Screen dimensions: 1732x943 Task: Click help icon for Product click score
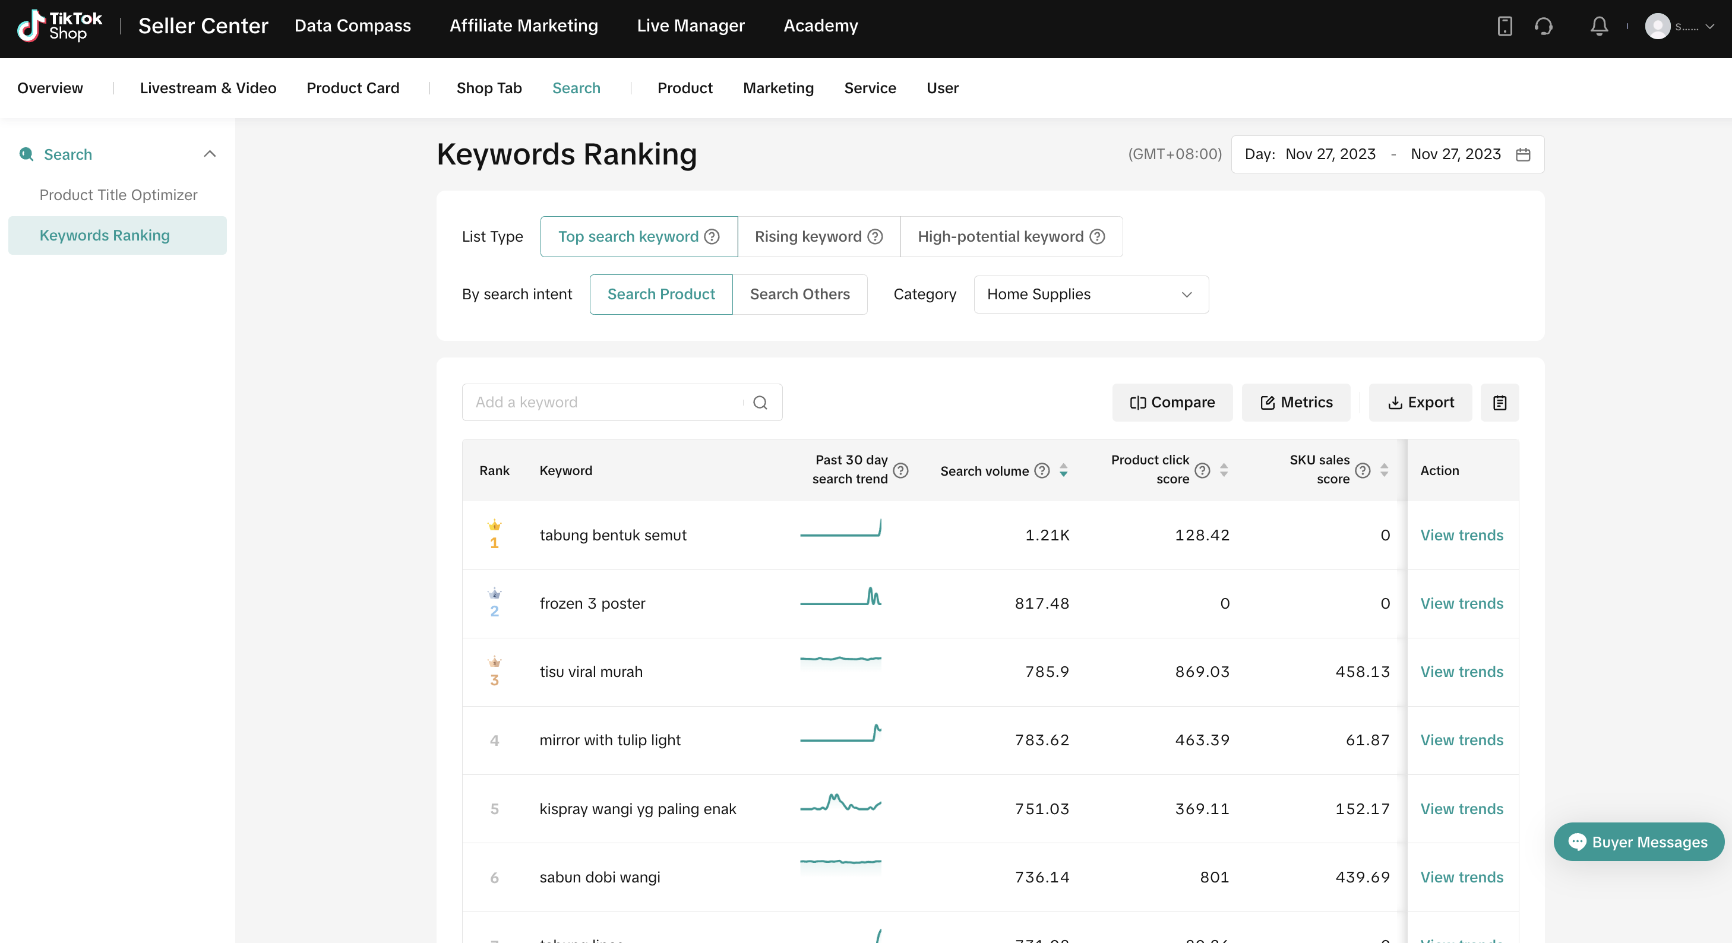tap(1202, 470)
